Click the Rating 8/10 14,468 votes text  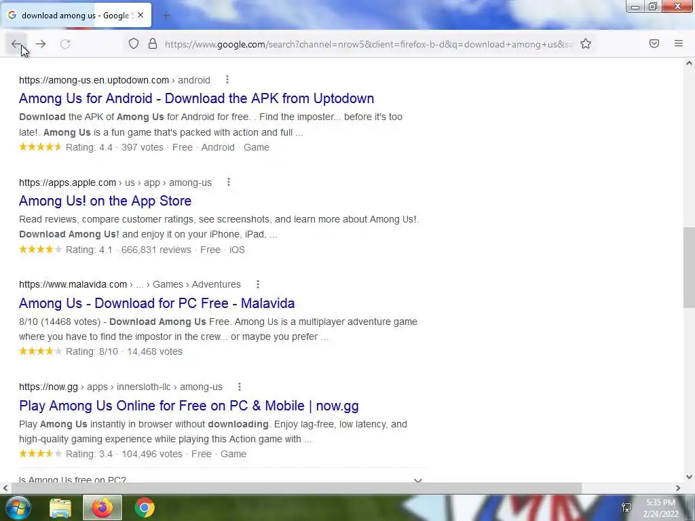pos(124,352)
